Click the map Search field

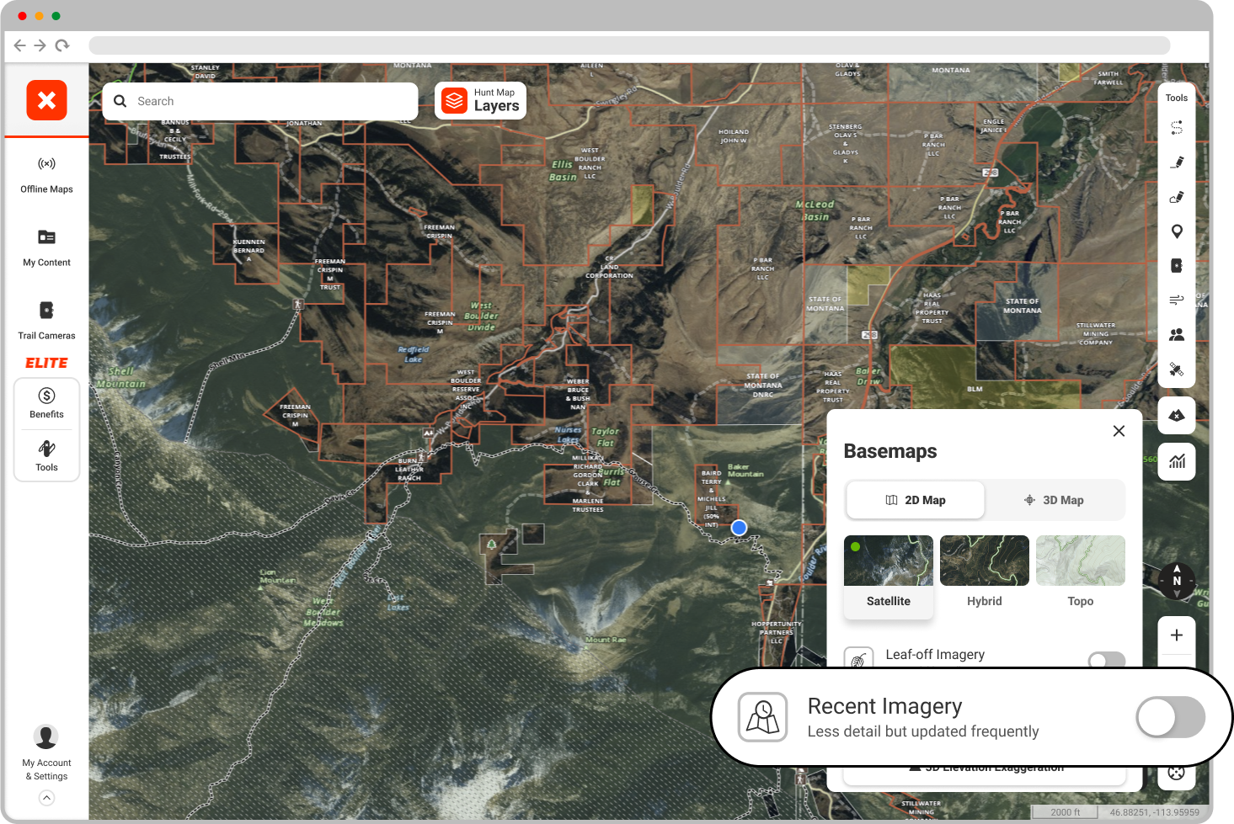pyautogui.click(x=261, y=101)
